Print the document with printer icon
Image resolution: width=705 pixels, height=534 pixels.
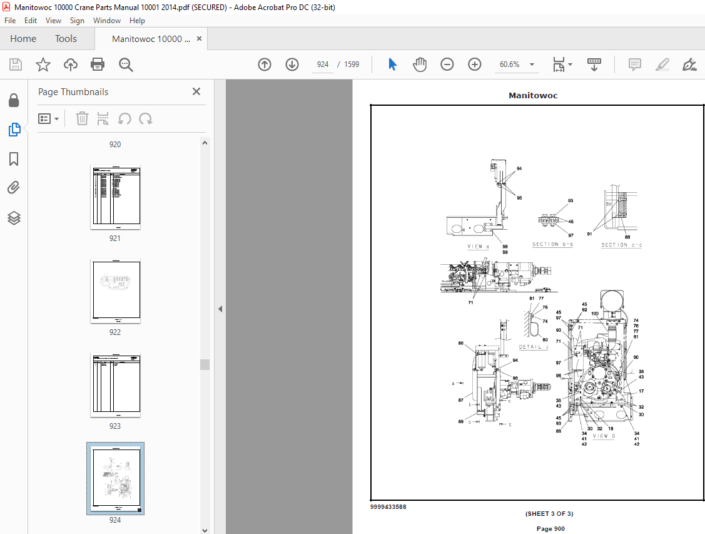point(98,64)
